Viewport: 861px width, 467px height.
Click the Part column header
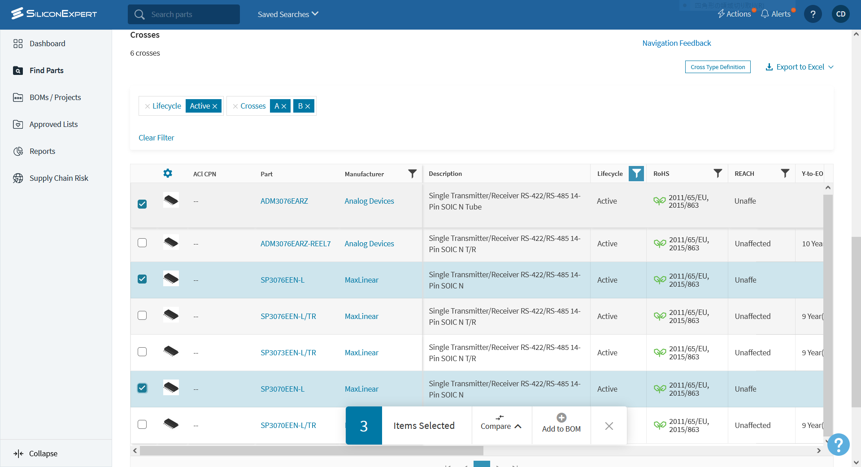(266, 174)
